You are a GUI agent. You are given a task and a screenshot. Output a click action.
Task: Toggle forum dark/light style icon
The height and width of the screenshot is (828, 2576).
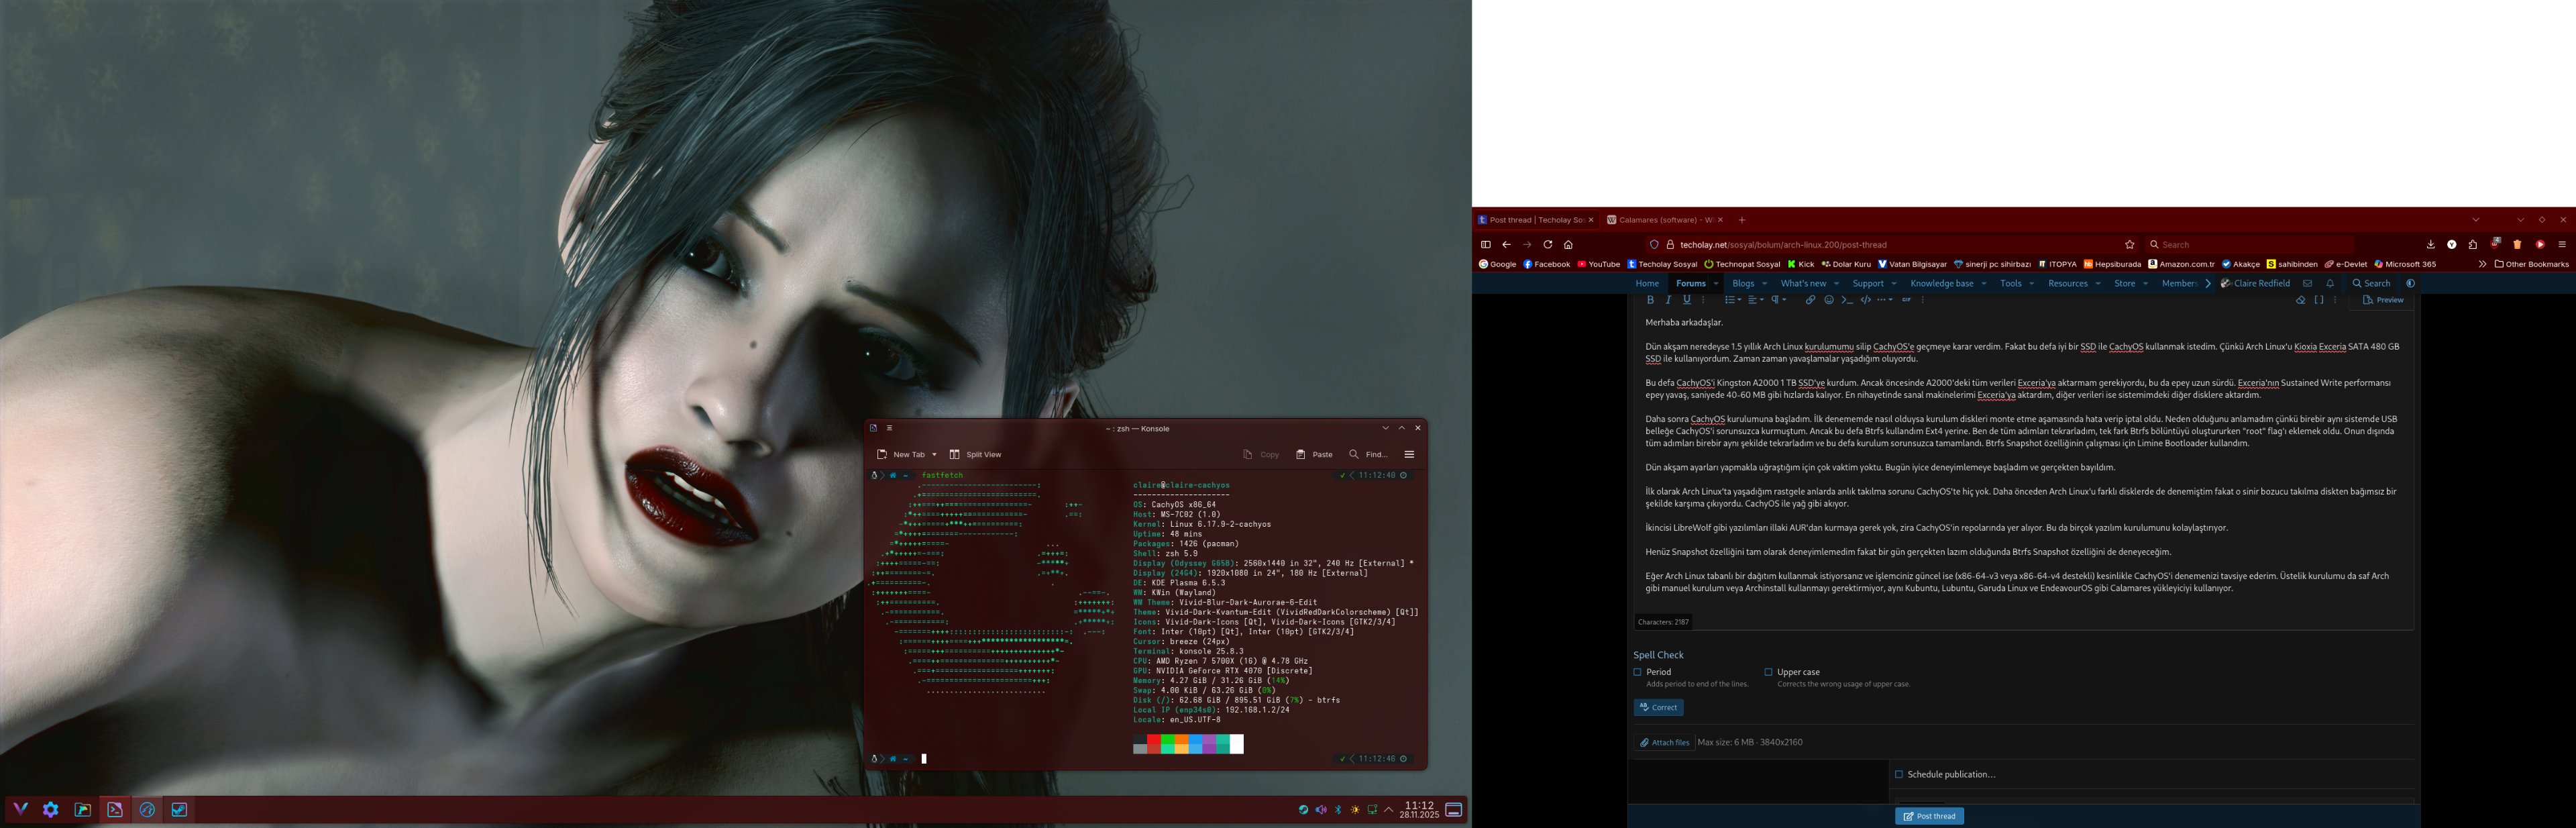2410,284
